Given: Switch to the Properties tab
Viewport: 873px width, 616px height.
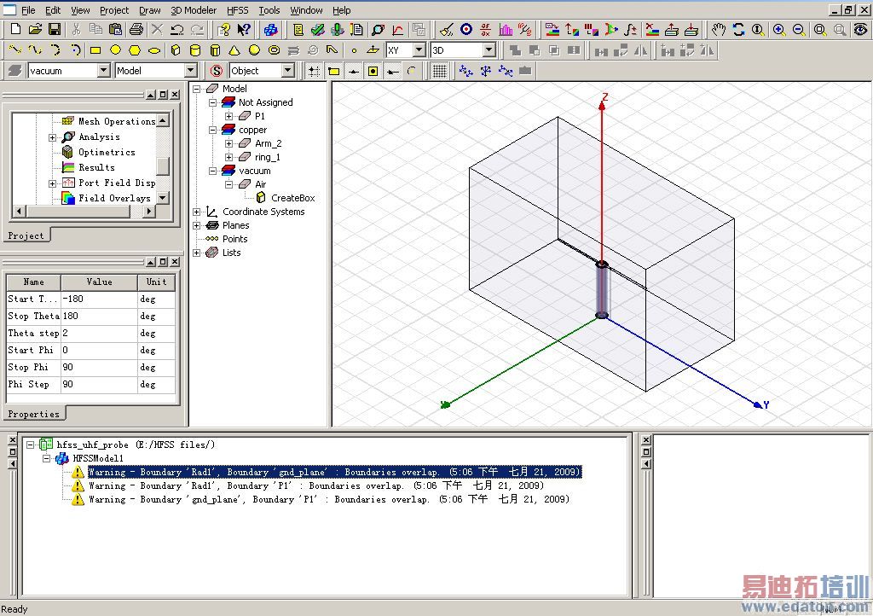Looking at the screenshot, I should tap(34, 414).
